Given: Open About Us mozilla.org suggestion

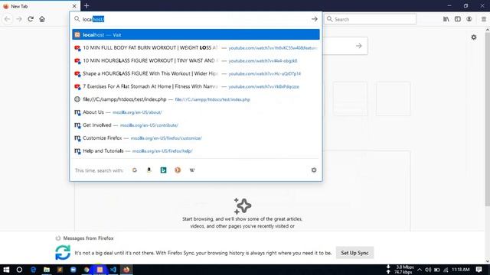Looking at the screenshot, I should click(x=196, y=112).
